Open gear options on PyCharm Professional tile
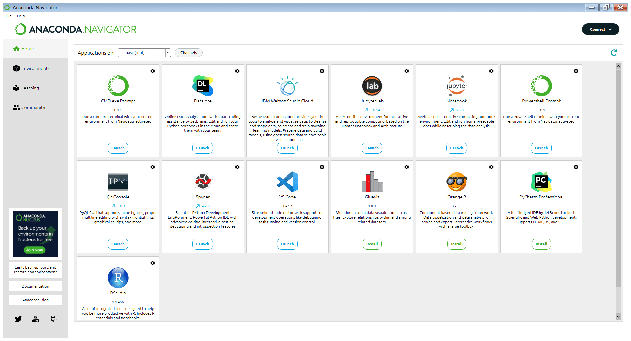 point(576,167)
